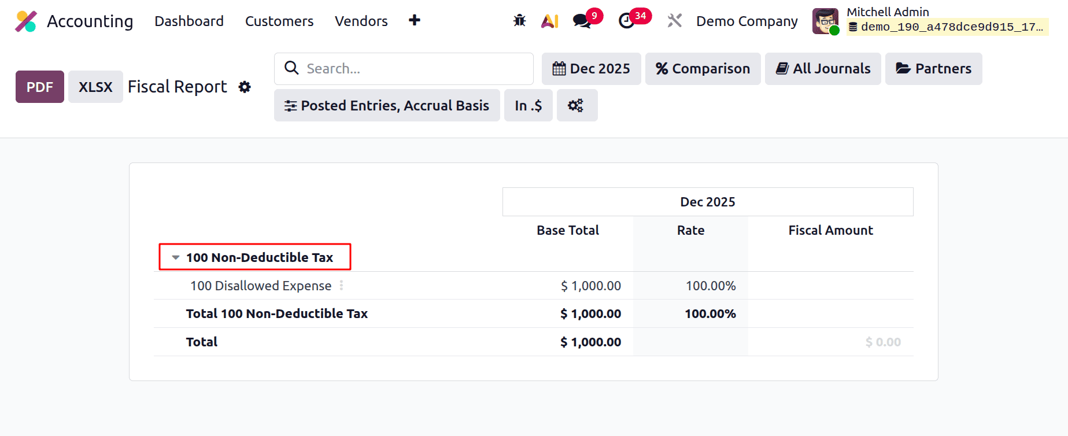Open conversations messages icon with 9 badge

pos(582,21)
